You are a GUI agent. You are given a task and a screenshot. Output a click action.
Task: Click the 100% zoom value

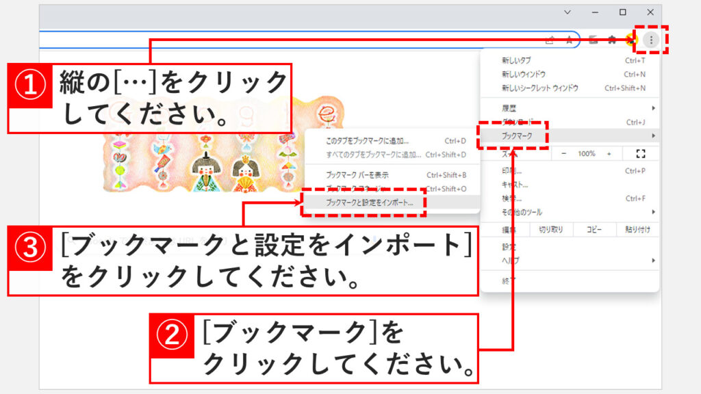point(587,154)
